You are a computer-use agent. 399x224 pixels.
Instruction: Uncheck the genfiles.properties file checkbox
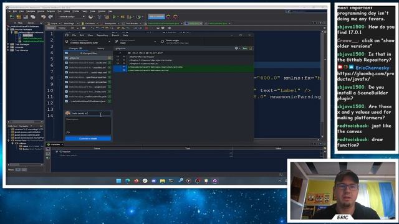click(x=67, y=77)
